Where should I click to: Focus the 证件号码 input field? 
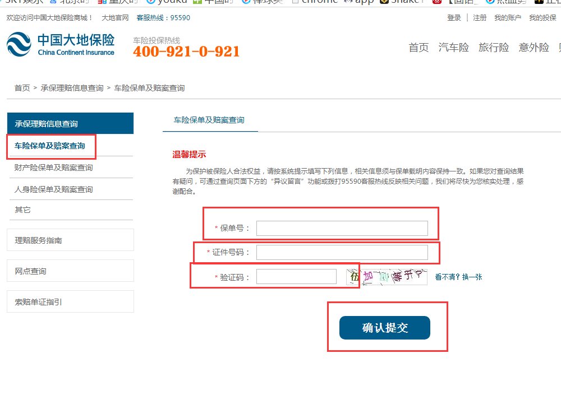pyautogui.click(x=342, y=252)
